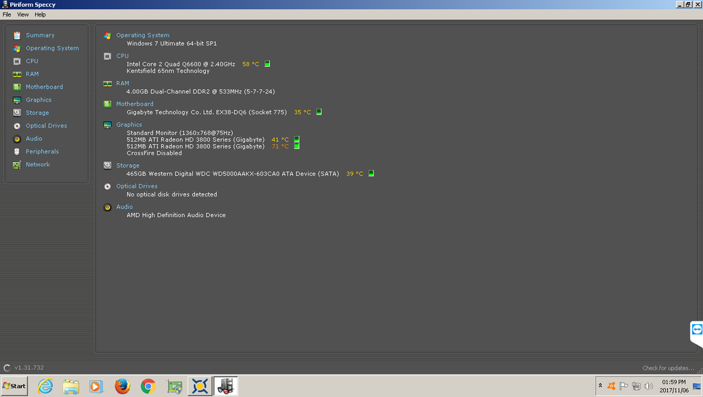The width and height of the screenshot is (703, 397).
Task: Click the Optical Drives heading in summary
Action: click(137, 185)
